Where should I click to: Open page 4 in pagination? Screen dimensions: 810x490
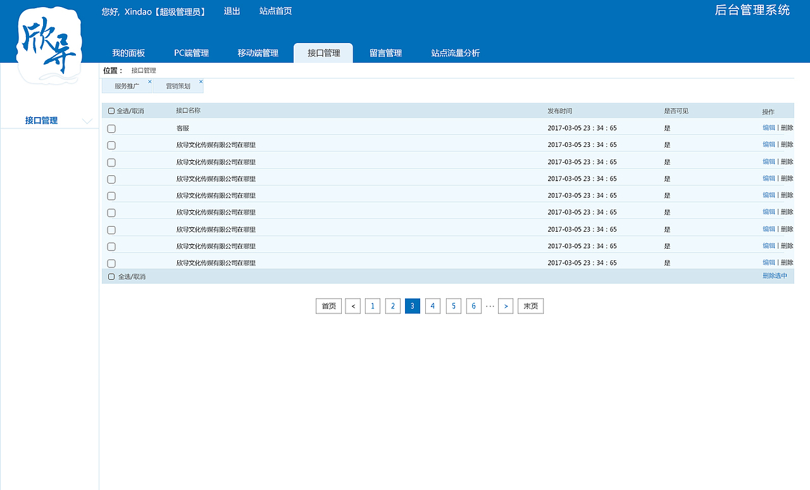coord(433,306)
